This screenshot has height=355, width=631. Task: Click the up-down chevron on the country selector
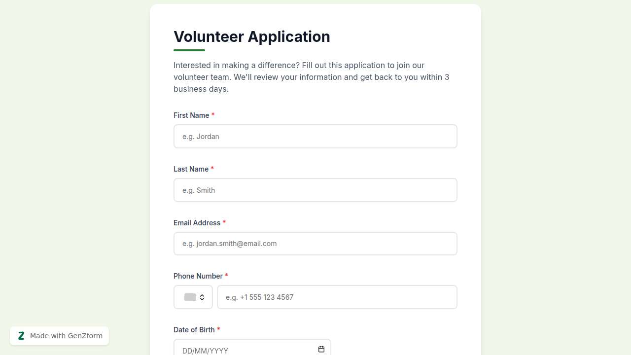coord(202,297)
